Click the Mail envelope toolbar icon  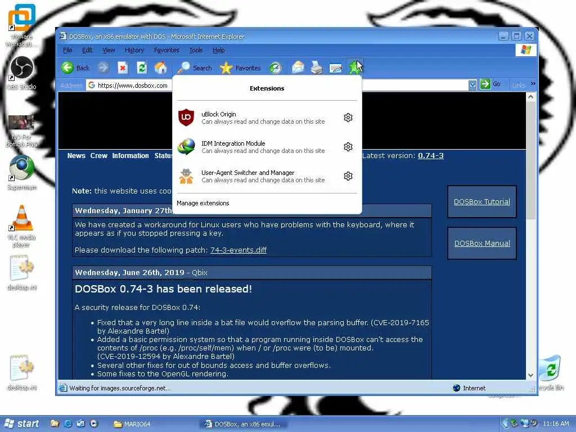298,67
